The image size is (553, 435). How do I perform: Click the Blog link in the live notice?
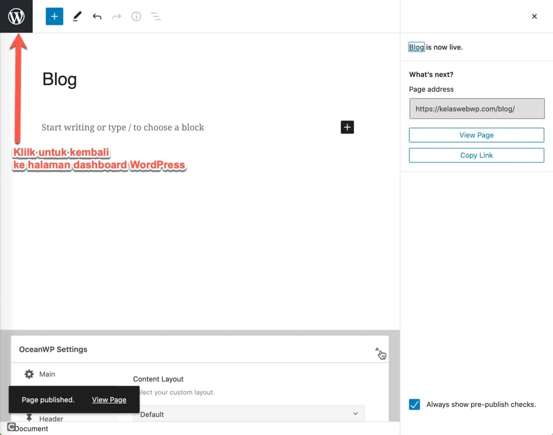[x=416, y=47]
